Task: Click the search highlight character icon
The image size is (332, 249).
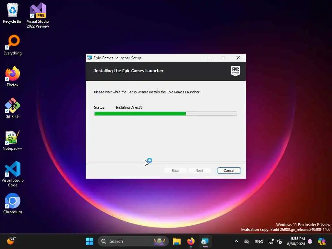Action: (160, 241)
